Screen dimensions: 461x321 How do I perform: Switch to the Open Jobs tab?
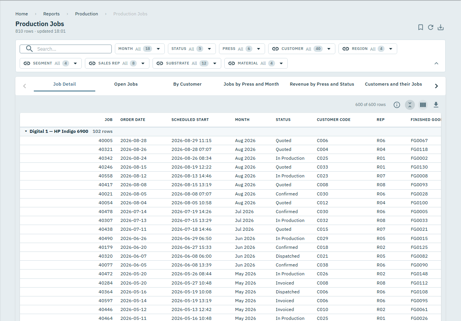pos(126,84)
